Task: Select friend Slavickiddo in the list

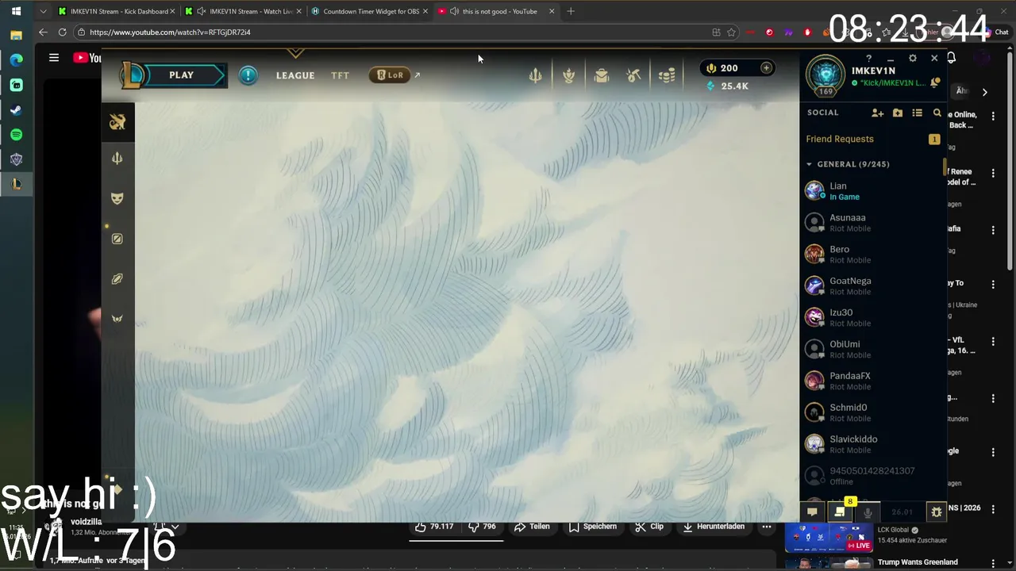Action: coord(872,445)
